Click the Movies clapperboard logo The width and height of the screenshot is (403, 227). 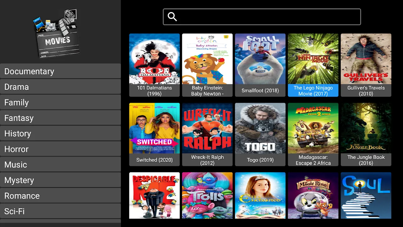coord(57,33)
